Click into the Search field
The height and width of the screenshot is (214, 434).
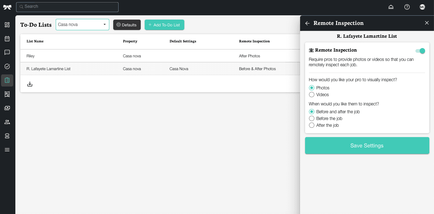click(x=68, y=7)
